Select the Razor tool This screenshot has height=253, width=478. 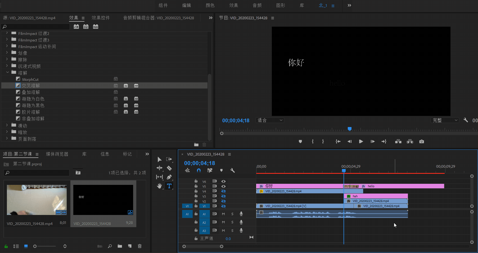[x=169, y=168]
